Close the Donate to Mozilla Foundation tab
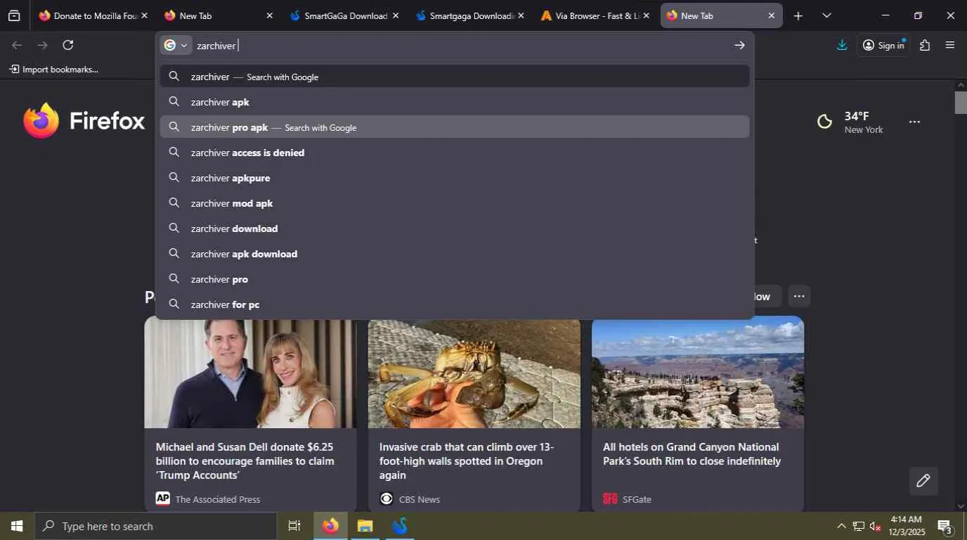 (144, 15)
